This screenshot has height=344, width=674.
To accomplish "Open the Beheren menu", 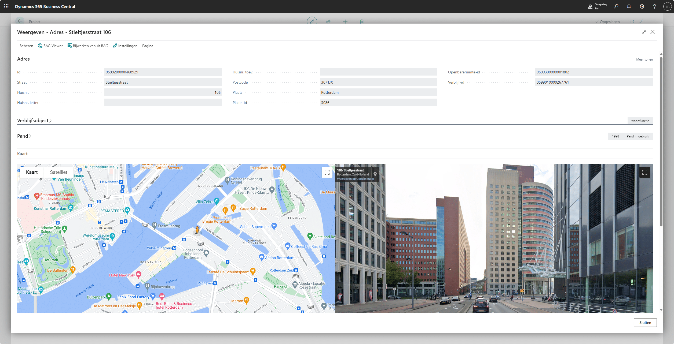I will pyautogui.click(x=26, y=46).
